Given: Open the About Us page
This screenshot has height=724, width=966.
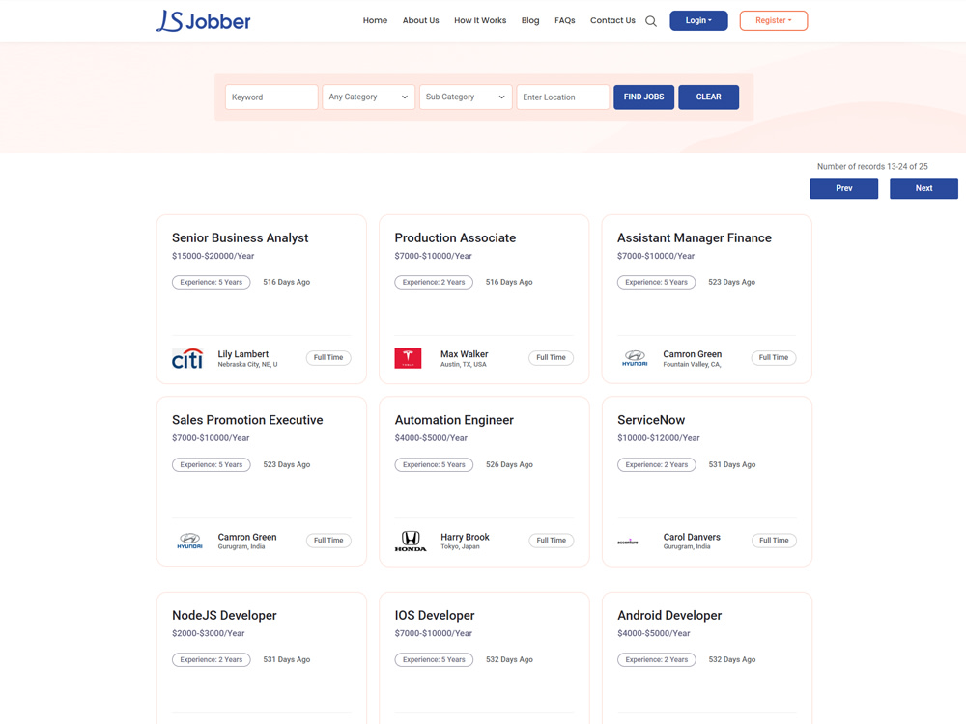Looking at the screenshot, I should click(421, 20).
